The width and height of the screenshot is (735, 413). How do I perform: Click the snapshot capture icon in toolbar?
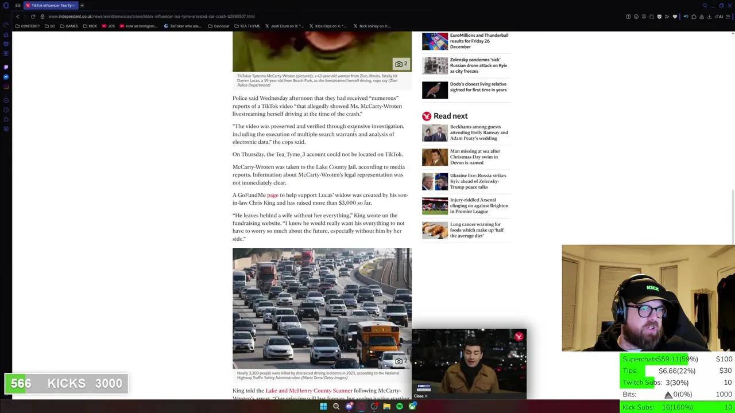coord(652,17)
